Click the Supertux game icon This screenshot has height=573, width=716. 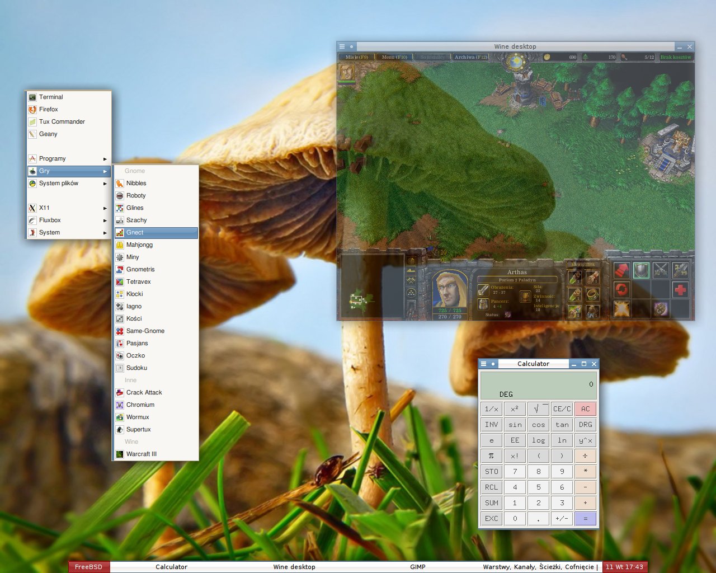[x=120, y=429]
